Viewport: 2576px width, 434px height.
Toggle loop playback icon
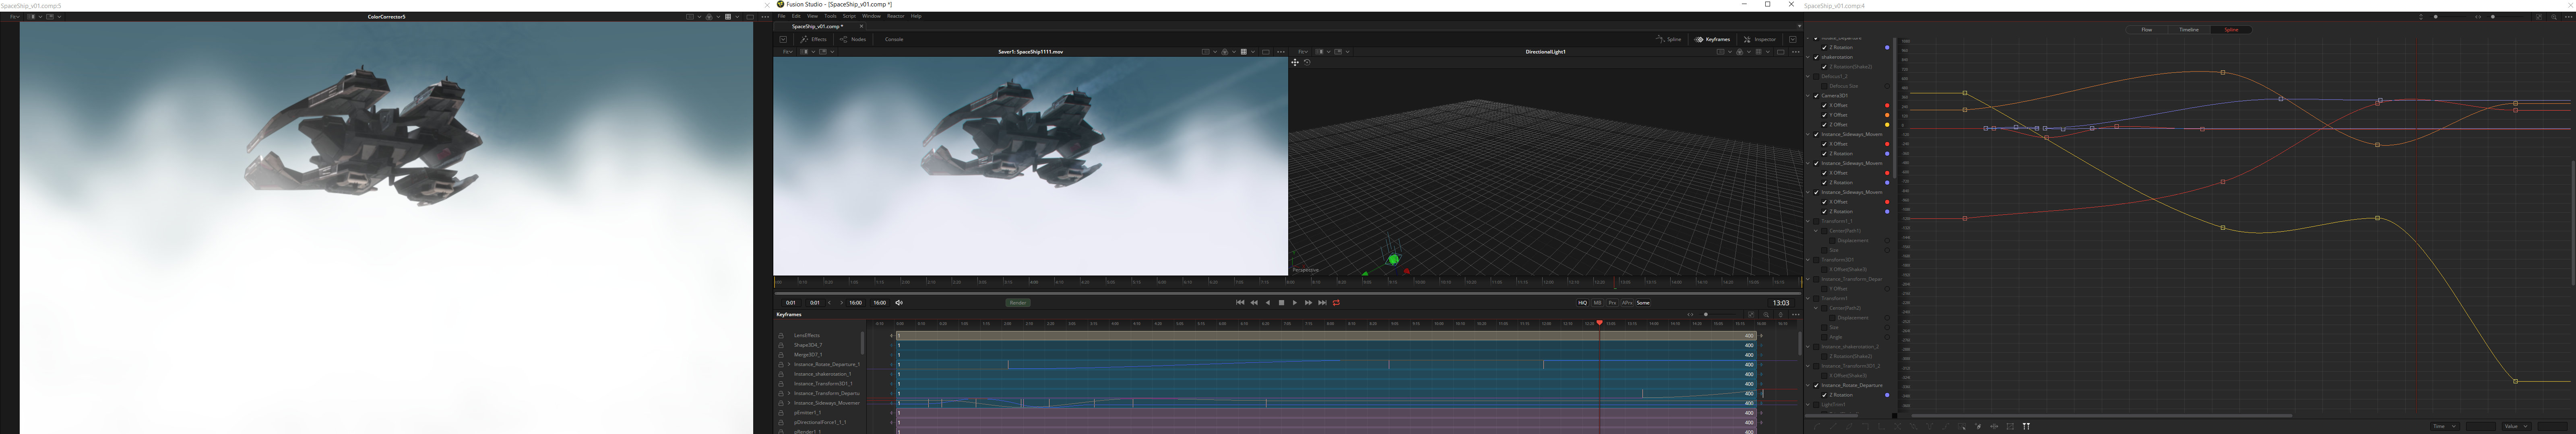pyautogui.click(x=1336, y=303)
